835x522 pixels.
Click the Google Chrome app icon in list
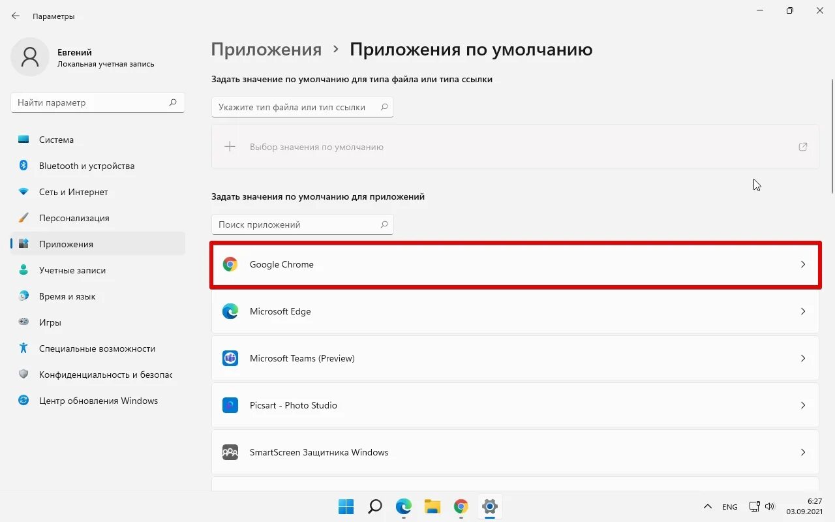230,264
